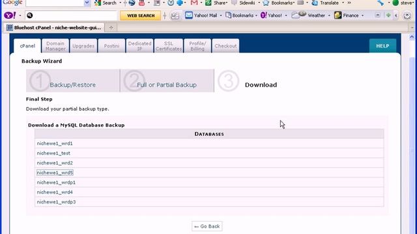Screen dimensions: 417x234
Task: Expand the Finance dropdown arrow
Action: [x=362, y=16]
